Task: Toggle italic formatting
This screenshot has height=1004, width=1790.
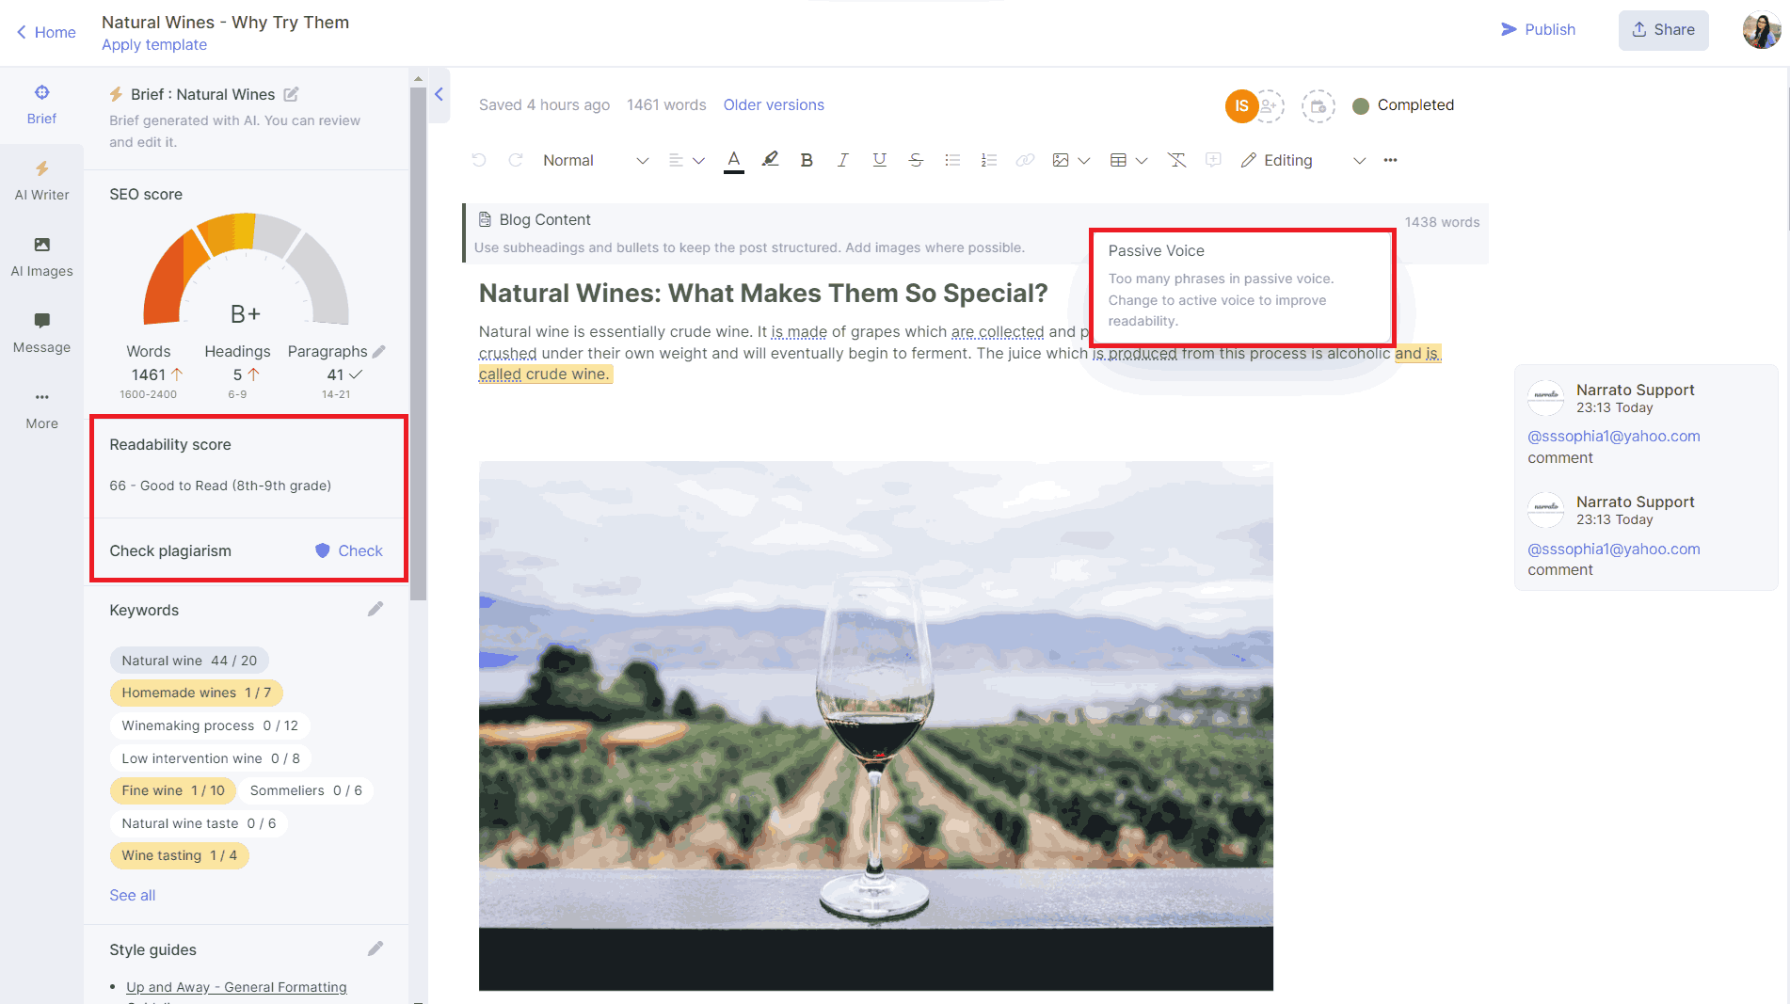Action: click(842, 160)
